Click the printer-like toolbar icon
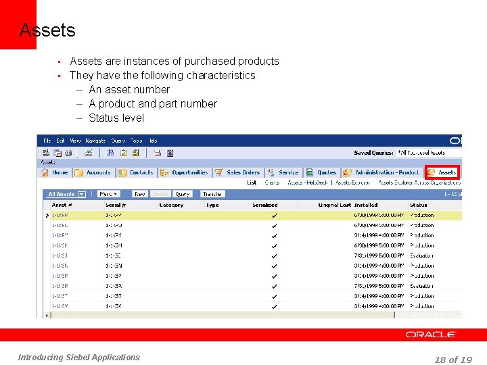This screenshot has width=487, height=365. (x=158, y=153)
